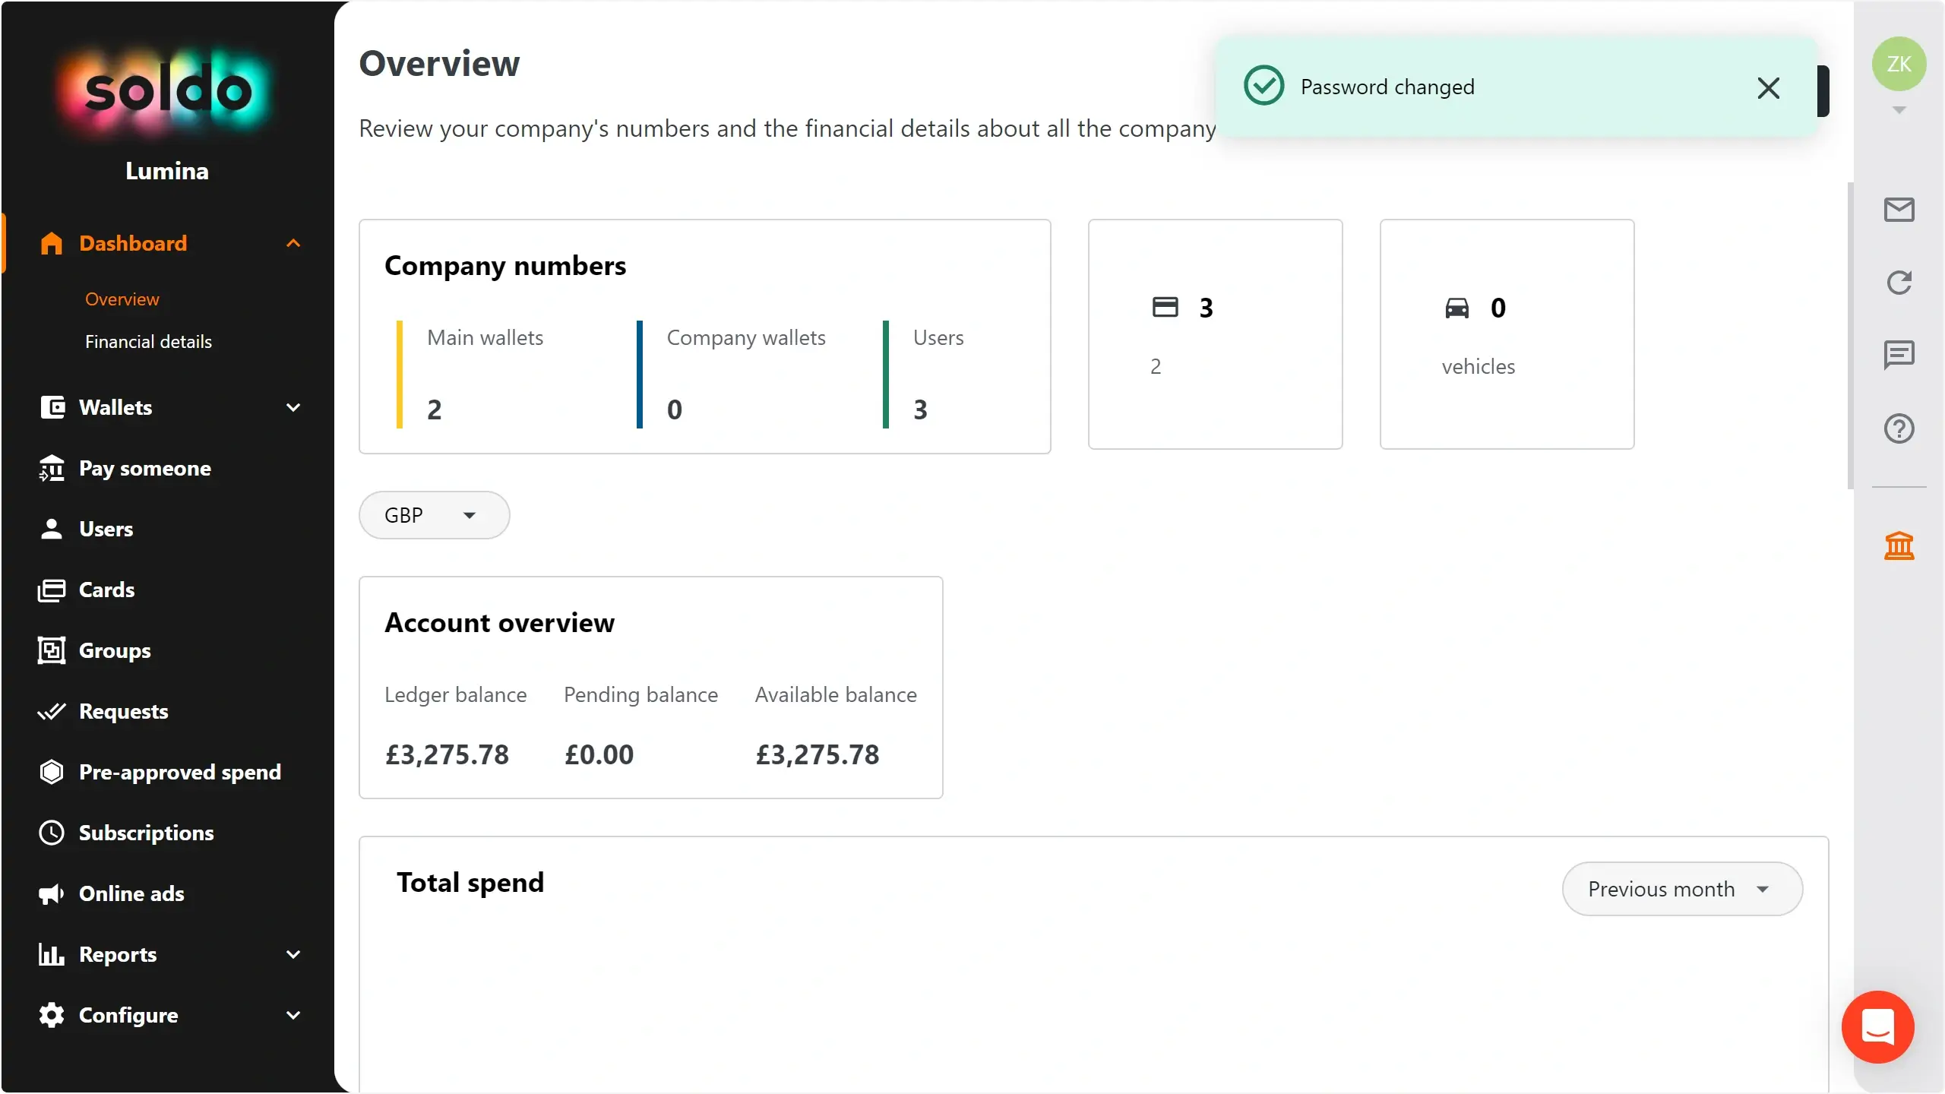
Task: Dismiss the Password changed notification
Action: [x=1768, y=88]
